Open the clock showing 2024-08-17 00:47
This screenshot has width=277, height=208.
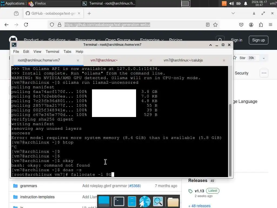coord(259,3)
